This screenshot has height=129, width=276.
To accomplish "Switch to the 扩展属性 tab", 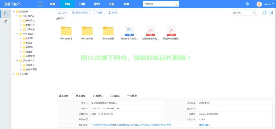I will pos(98,96).
